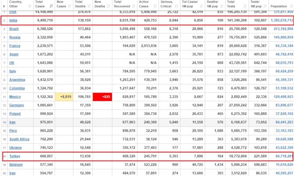Screen dimensions: 294x176
Task: Open the India country link
Action: (13, 20)
